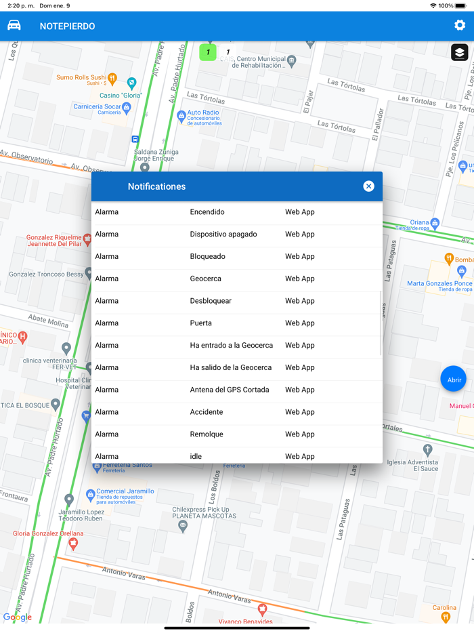
Task: Open the car vehicles icon in header
Action: 14,26
